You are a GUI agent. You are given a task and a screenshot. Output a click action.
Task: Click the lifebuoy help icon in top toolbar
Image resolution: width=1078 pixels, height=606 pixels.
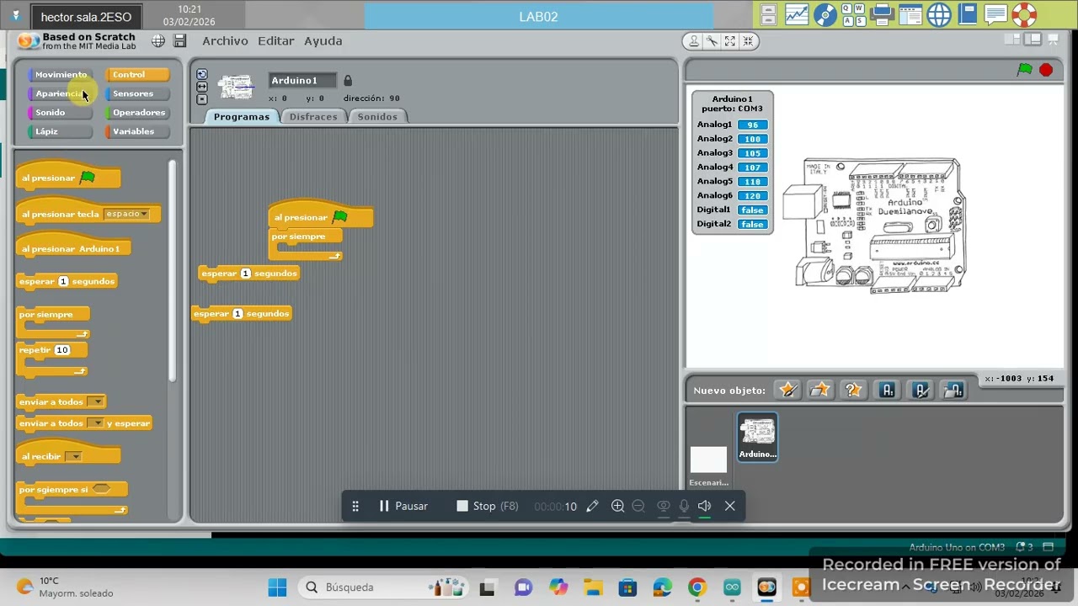point(1024,15)
